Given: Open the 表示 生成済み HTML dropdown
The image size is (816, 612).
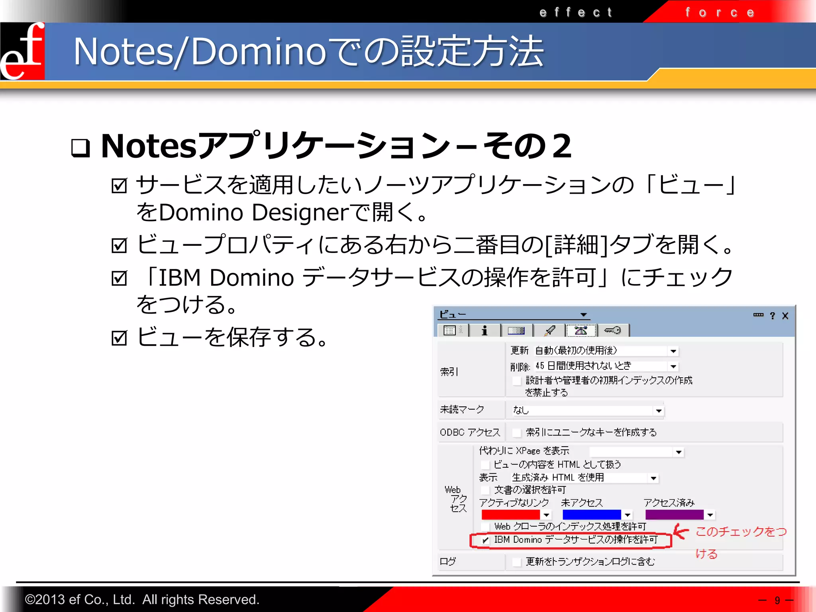Looking at the screenshot, I should [653, 478].
